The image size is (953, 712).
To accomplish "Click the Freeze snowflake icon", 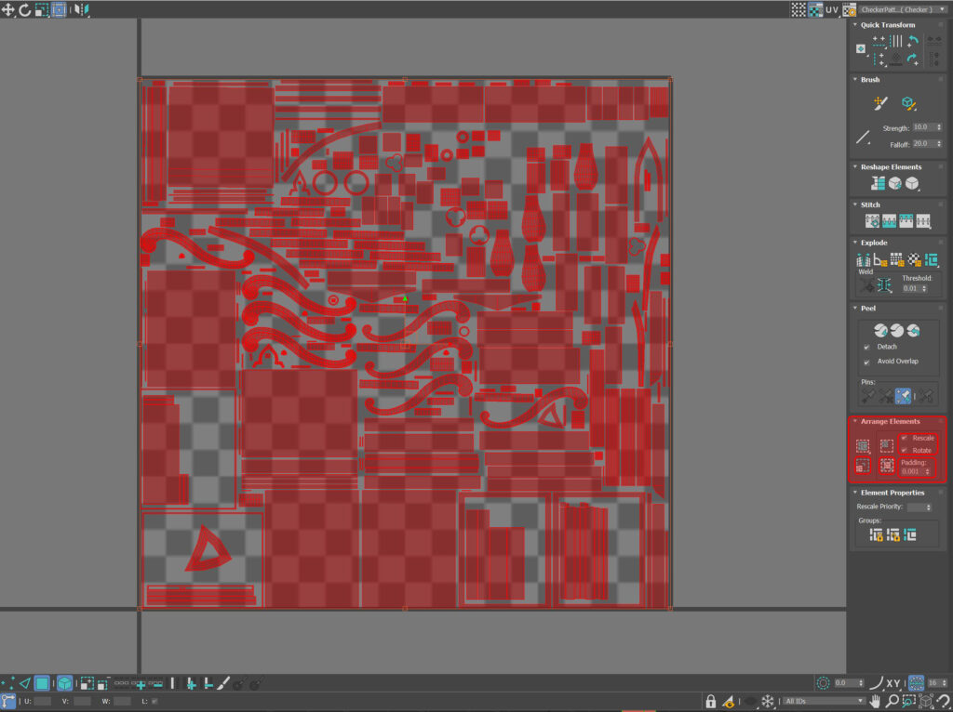I will (x=768, y=701).
